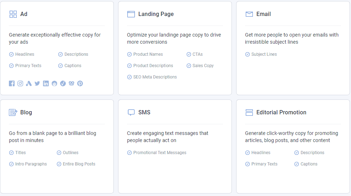The image size is (351, 196).
Task: Click the check icon beside SEO Meta Descriptions
Action: point(129,77)
